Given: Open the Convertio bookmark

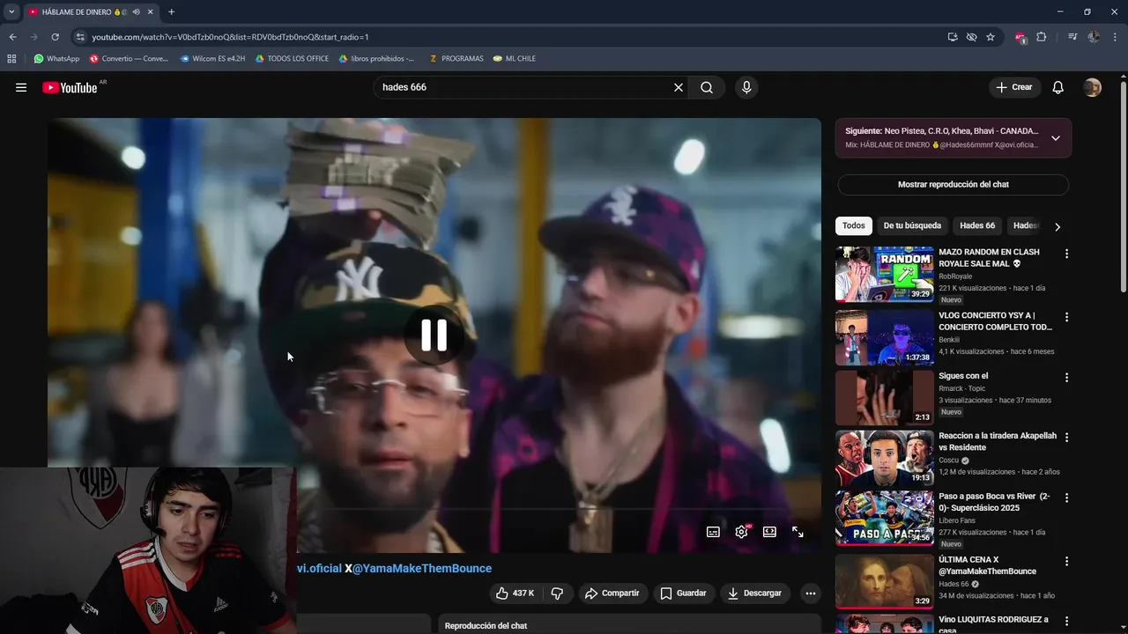Looking at the screenshot, I should click(x=129, y=59).
